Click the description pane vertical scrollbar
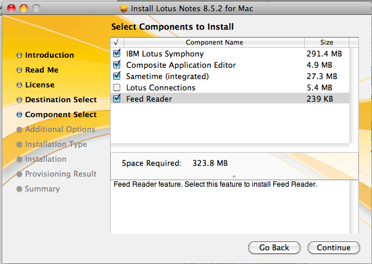The width and height of the screenshot is (372, 264). point(354,207)
